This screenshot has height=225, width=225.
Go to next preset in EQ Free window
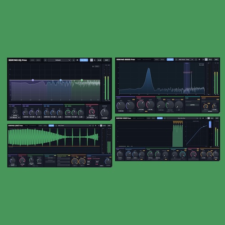click(74, 60)
